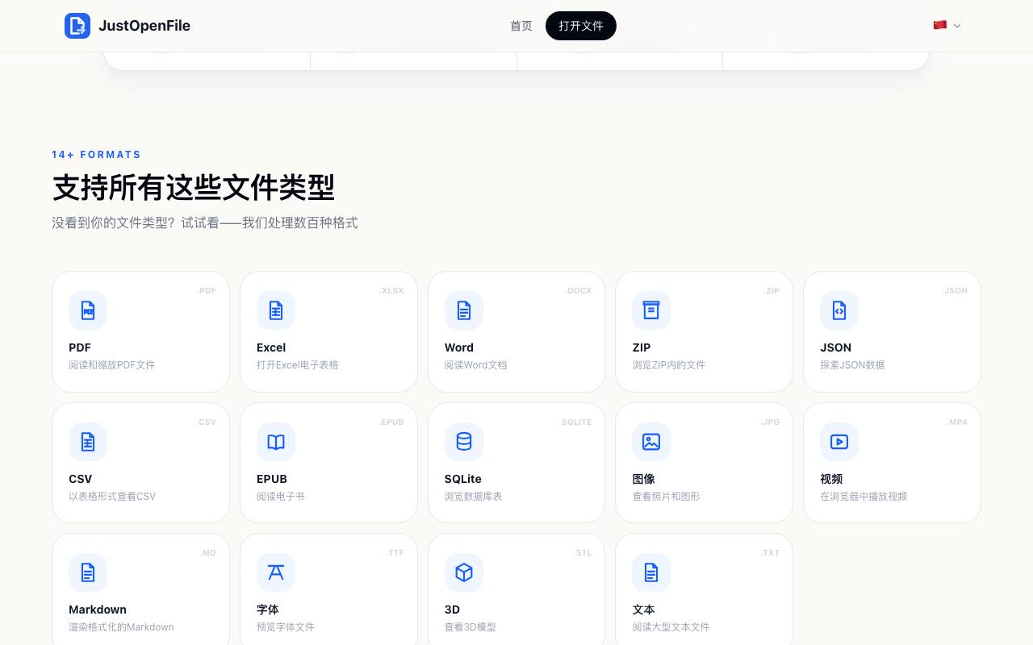Select the 文本 card title
The height and width of the screenshot is (645, 1033).
tap(644, 610)
